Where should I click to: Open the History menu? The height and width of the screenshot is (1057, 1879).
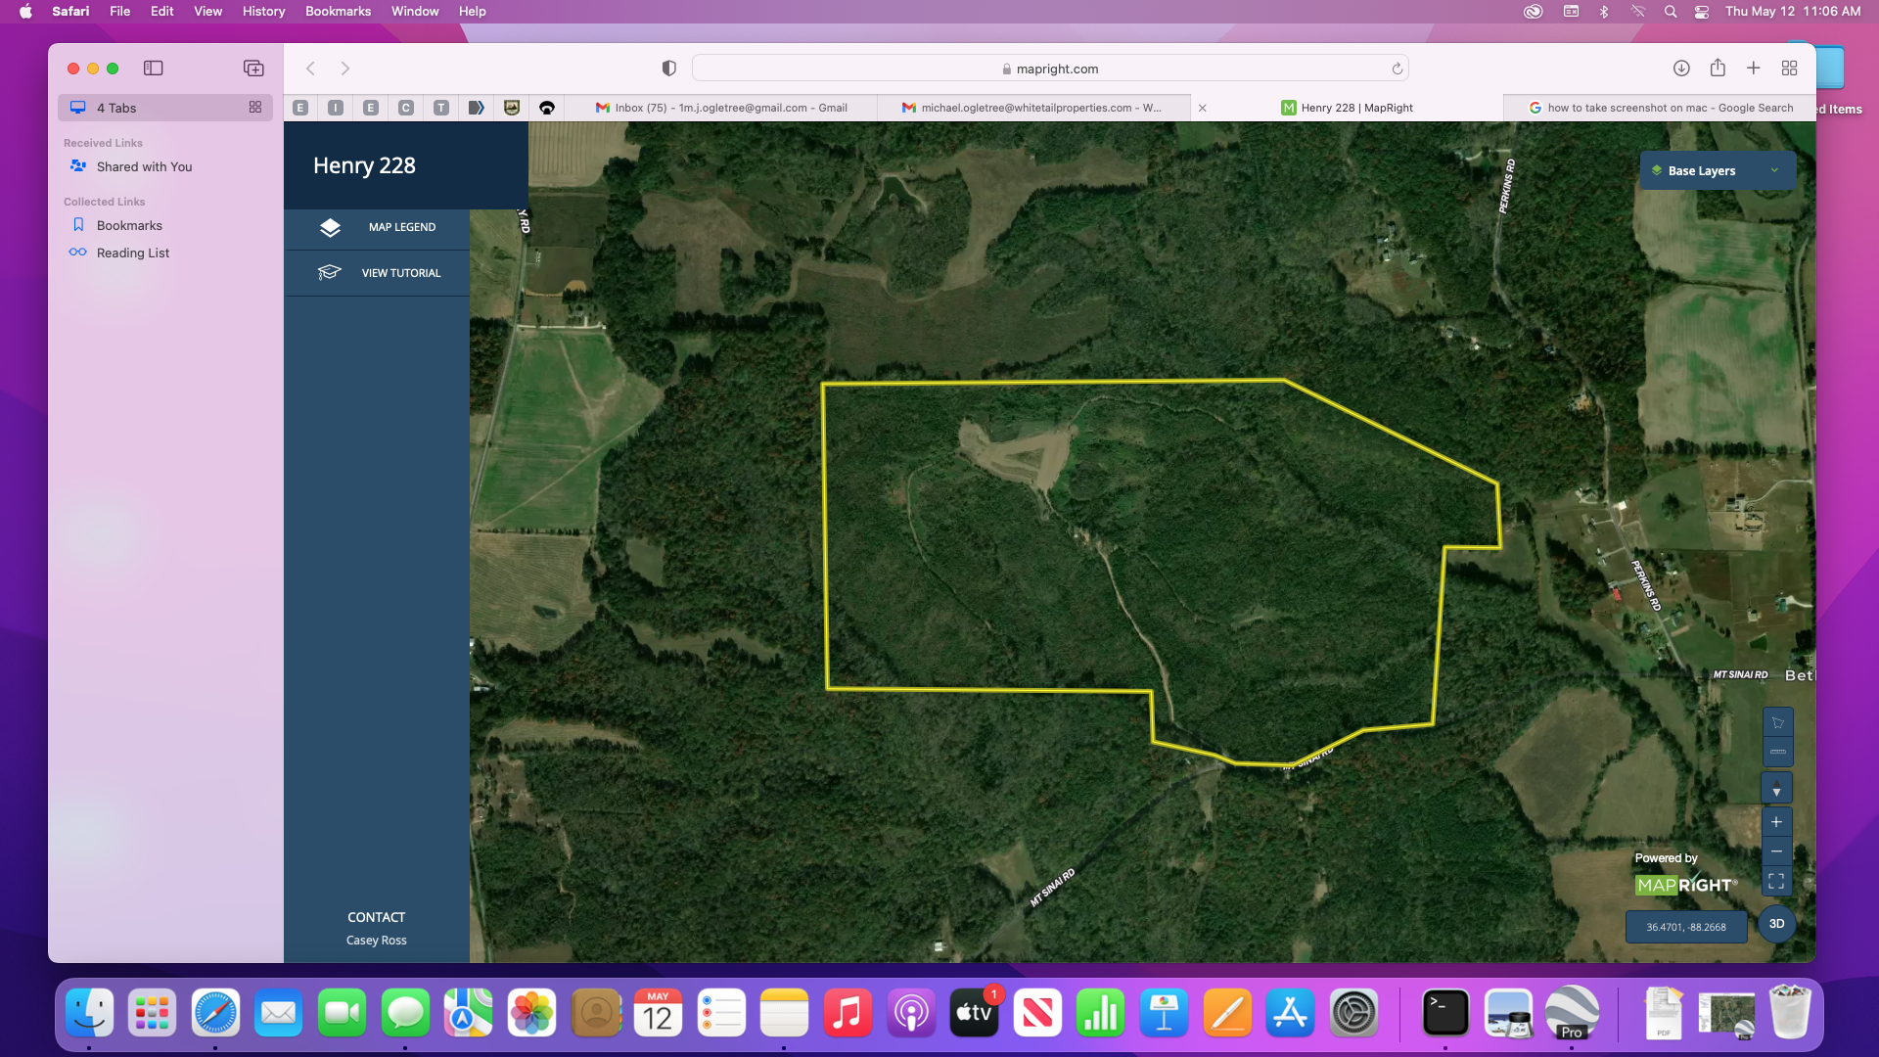263,11
